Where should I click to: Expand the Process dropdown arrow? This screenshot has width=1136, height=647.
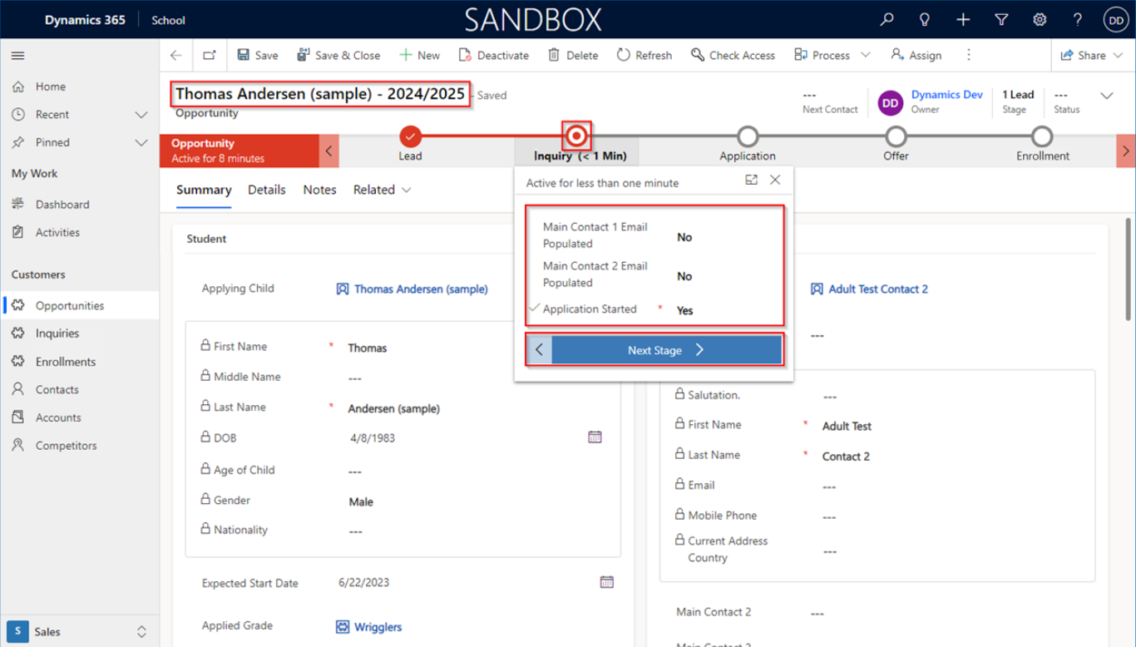[x=865, y=55]
